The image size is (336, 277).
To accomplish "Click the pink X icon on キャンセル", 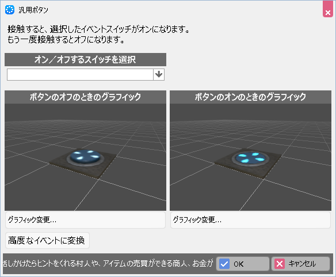I will click(280, 264).
